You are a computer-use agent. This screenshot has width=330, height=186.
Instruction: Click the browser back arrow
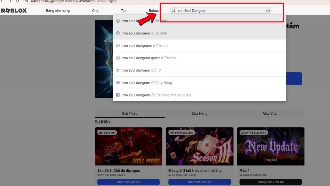point(2,1)
